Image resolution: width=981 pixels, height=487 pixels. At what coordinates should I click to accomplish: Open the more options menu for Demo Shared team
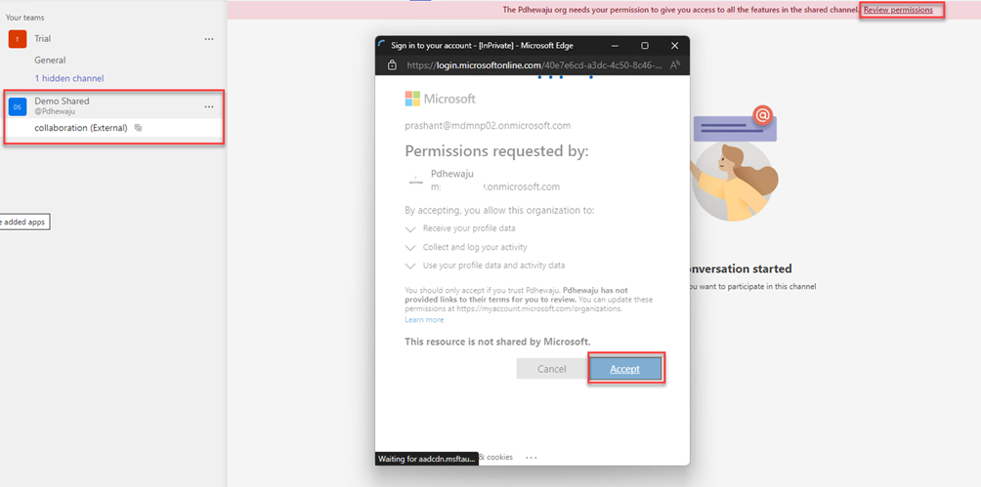(x=209, y=107)
